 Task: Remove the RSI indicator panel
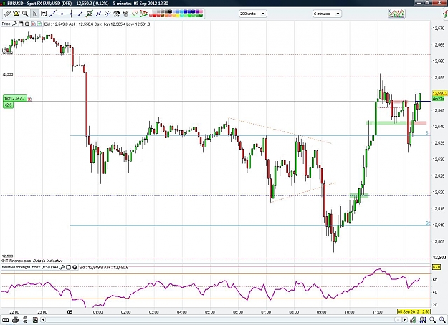click(75, 267)
